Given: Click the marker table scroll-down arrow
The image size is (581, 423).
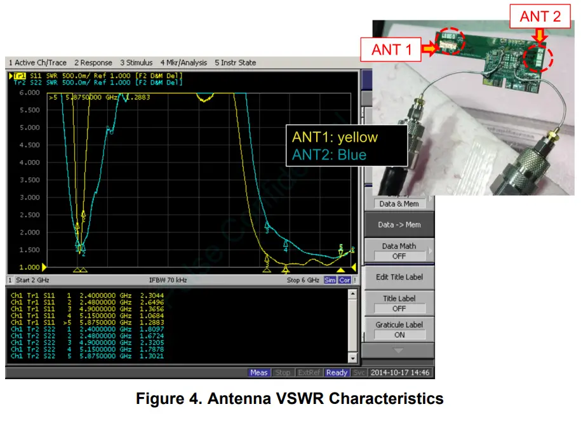Looking at the screenshot, I should click(x=352, y=358).
